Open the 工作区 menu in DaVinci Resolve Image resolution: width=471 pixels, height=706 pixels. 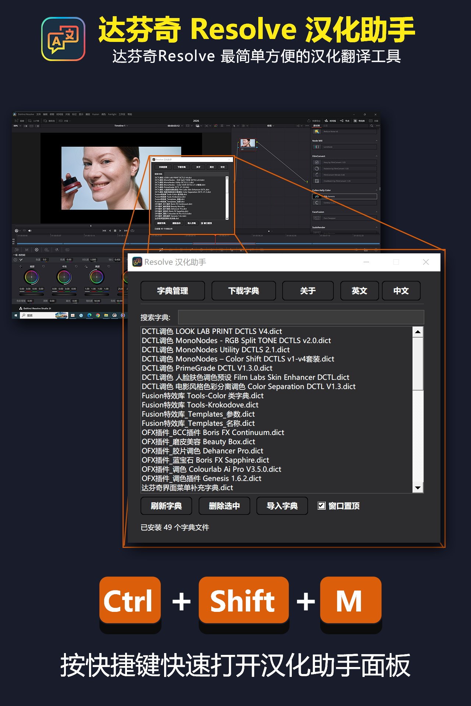point(122,114)
